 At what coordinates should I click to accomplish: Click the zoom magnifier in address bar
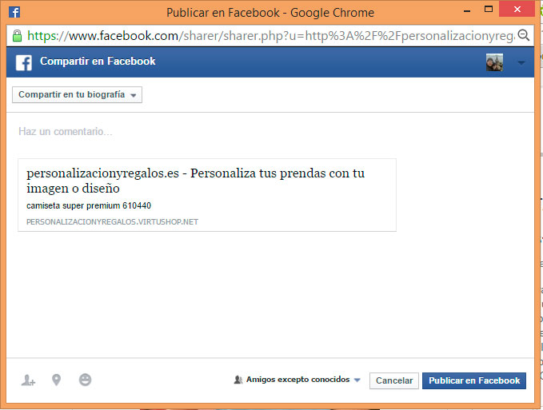click(523, 35)
